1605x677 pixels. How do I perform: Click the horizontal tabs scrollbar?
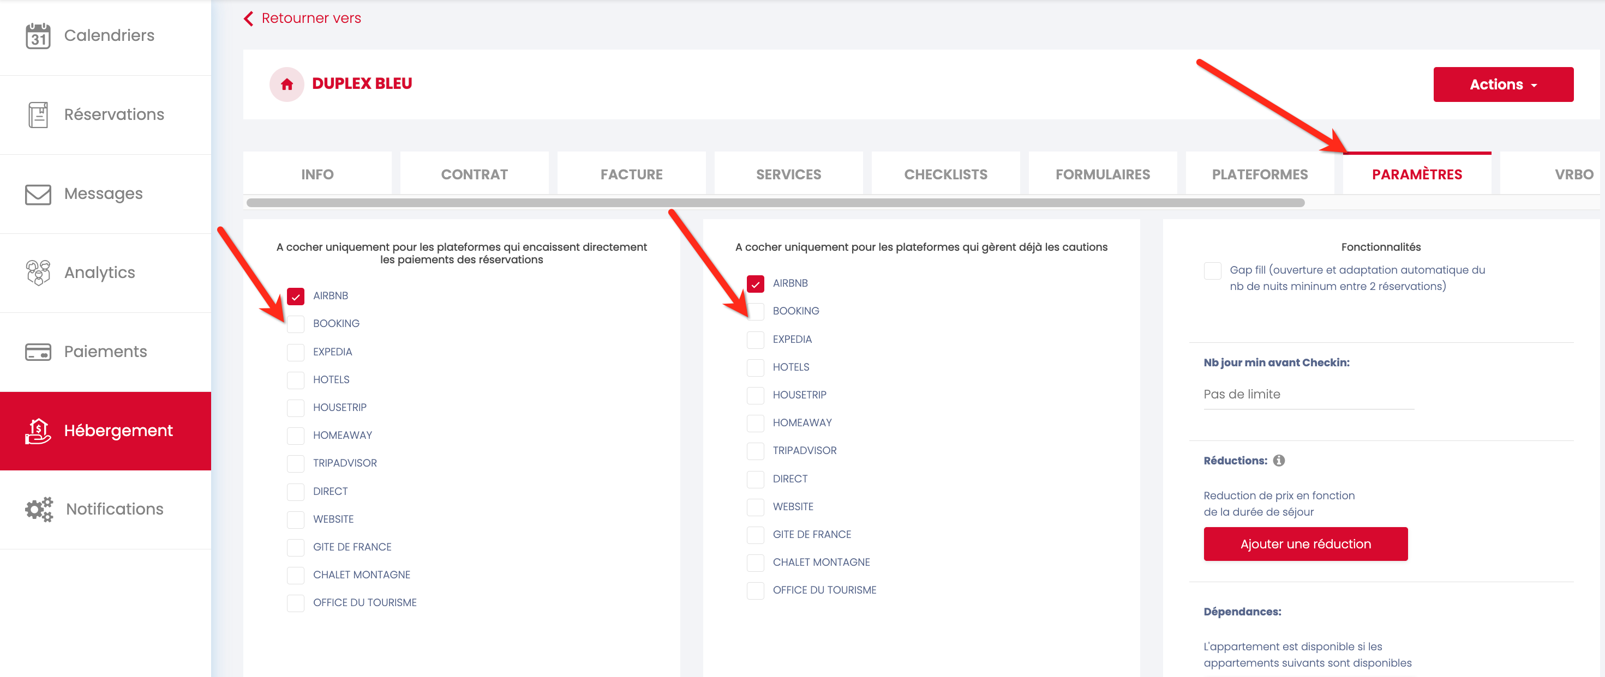click(x=775, y=202)
